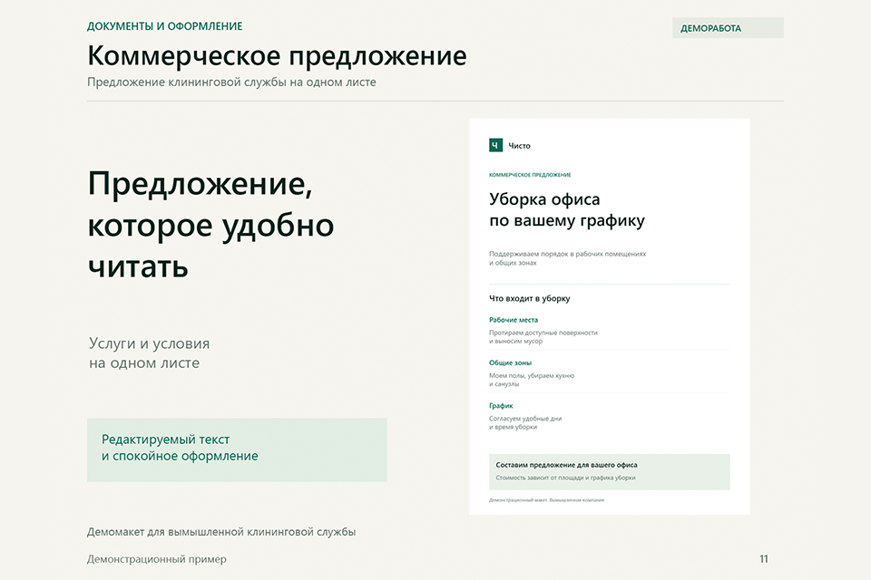Click the График item
Screen dimensions: 871x580
point(501,406)
